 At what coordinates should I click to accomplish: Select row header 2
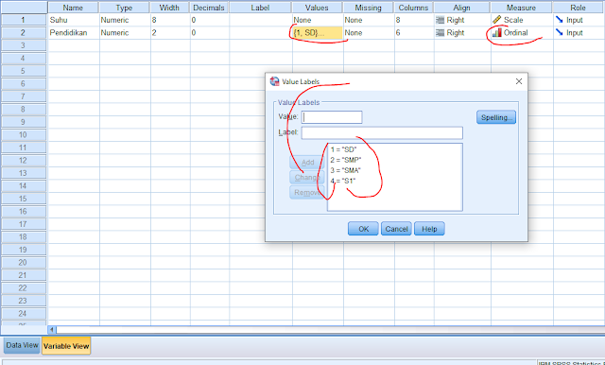coord(24,33)
